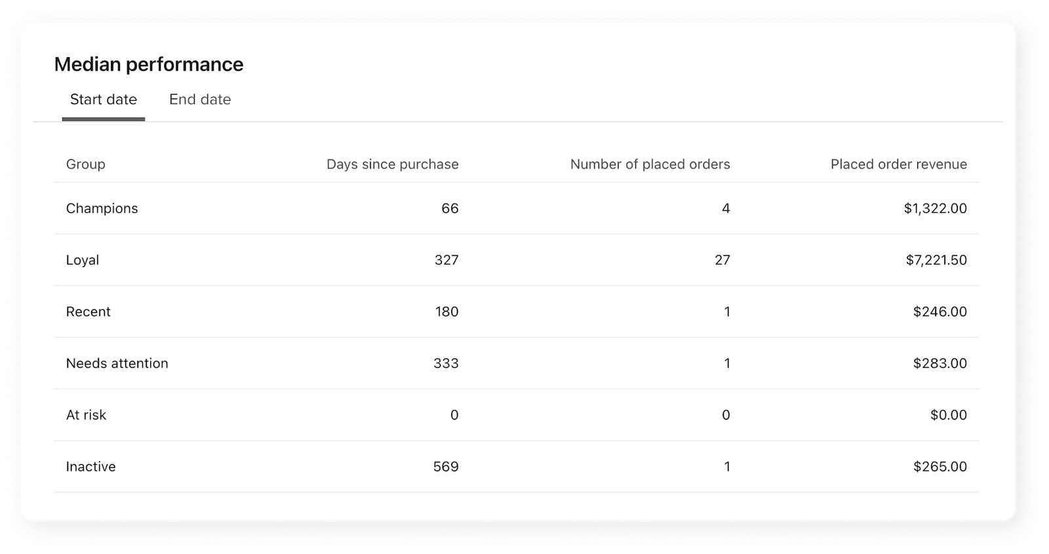Select the Champions group row

(517, 208)
